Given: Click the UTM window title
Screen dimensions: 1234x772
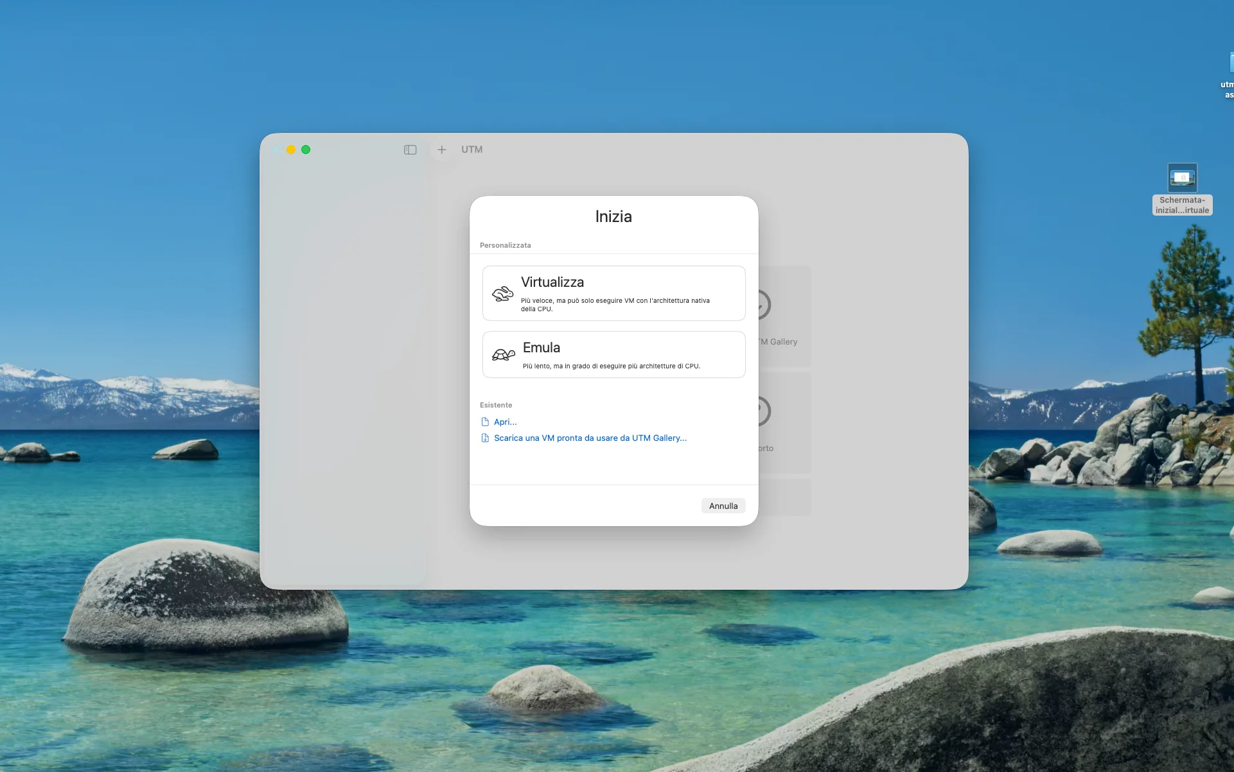Looking at the screenshot, I should [472, 150].
